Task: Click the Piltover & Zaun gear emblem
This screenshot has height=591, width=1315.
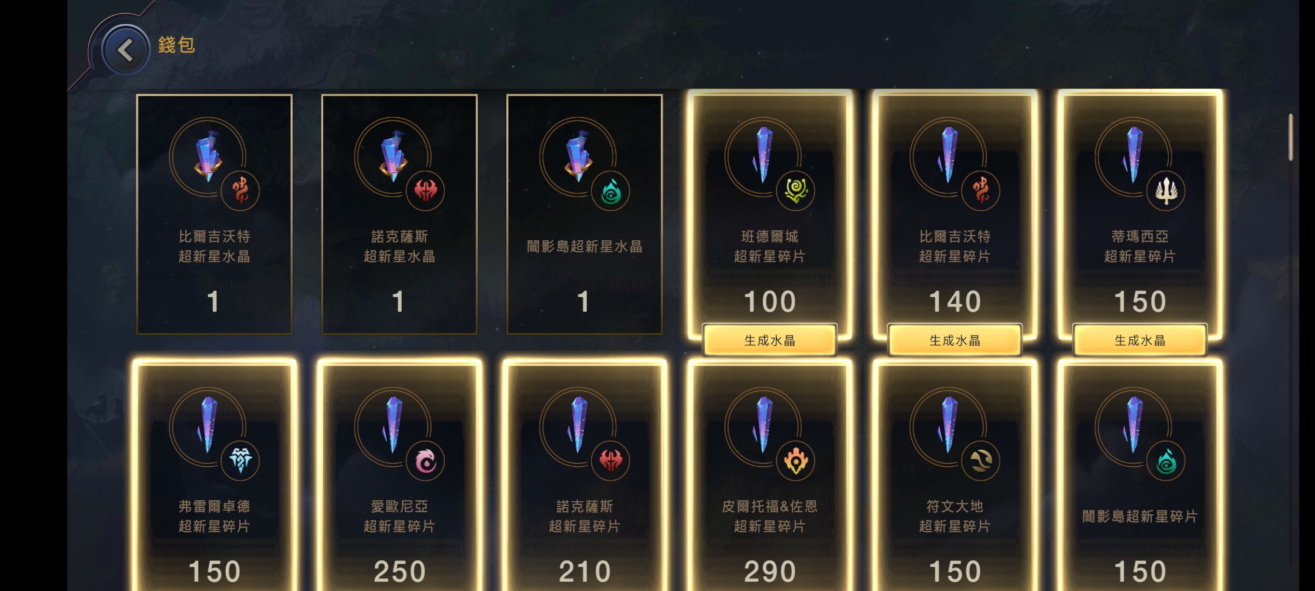Action: (x=796, y=461)
